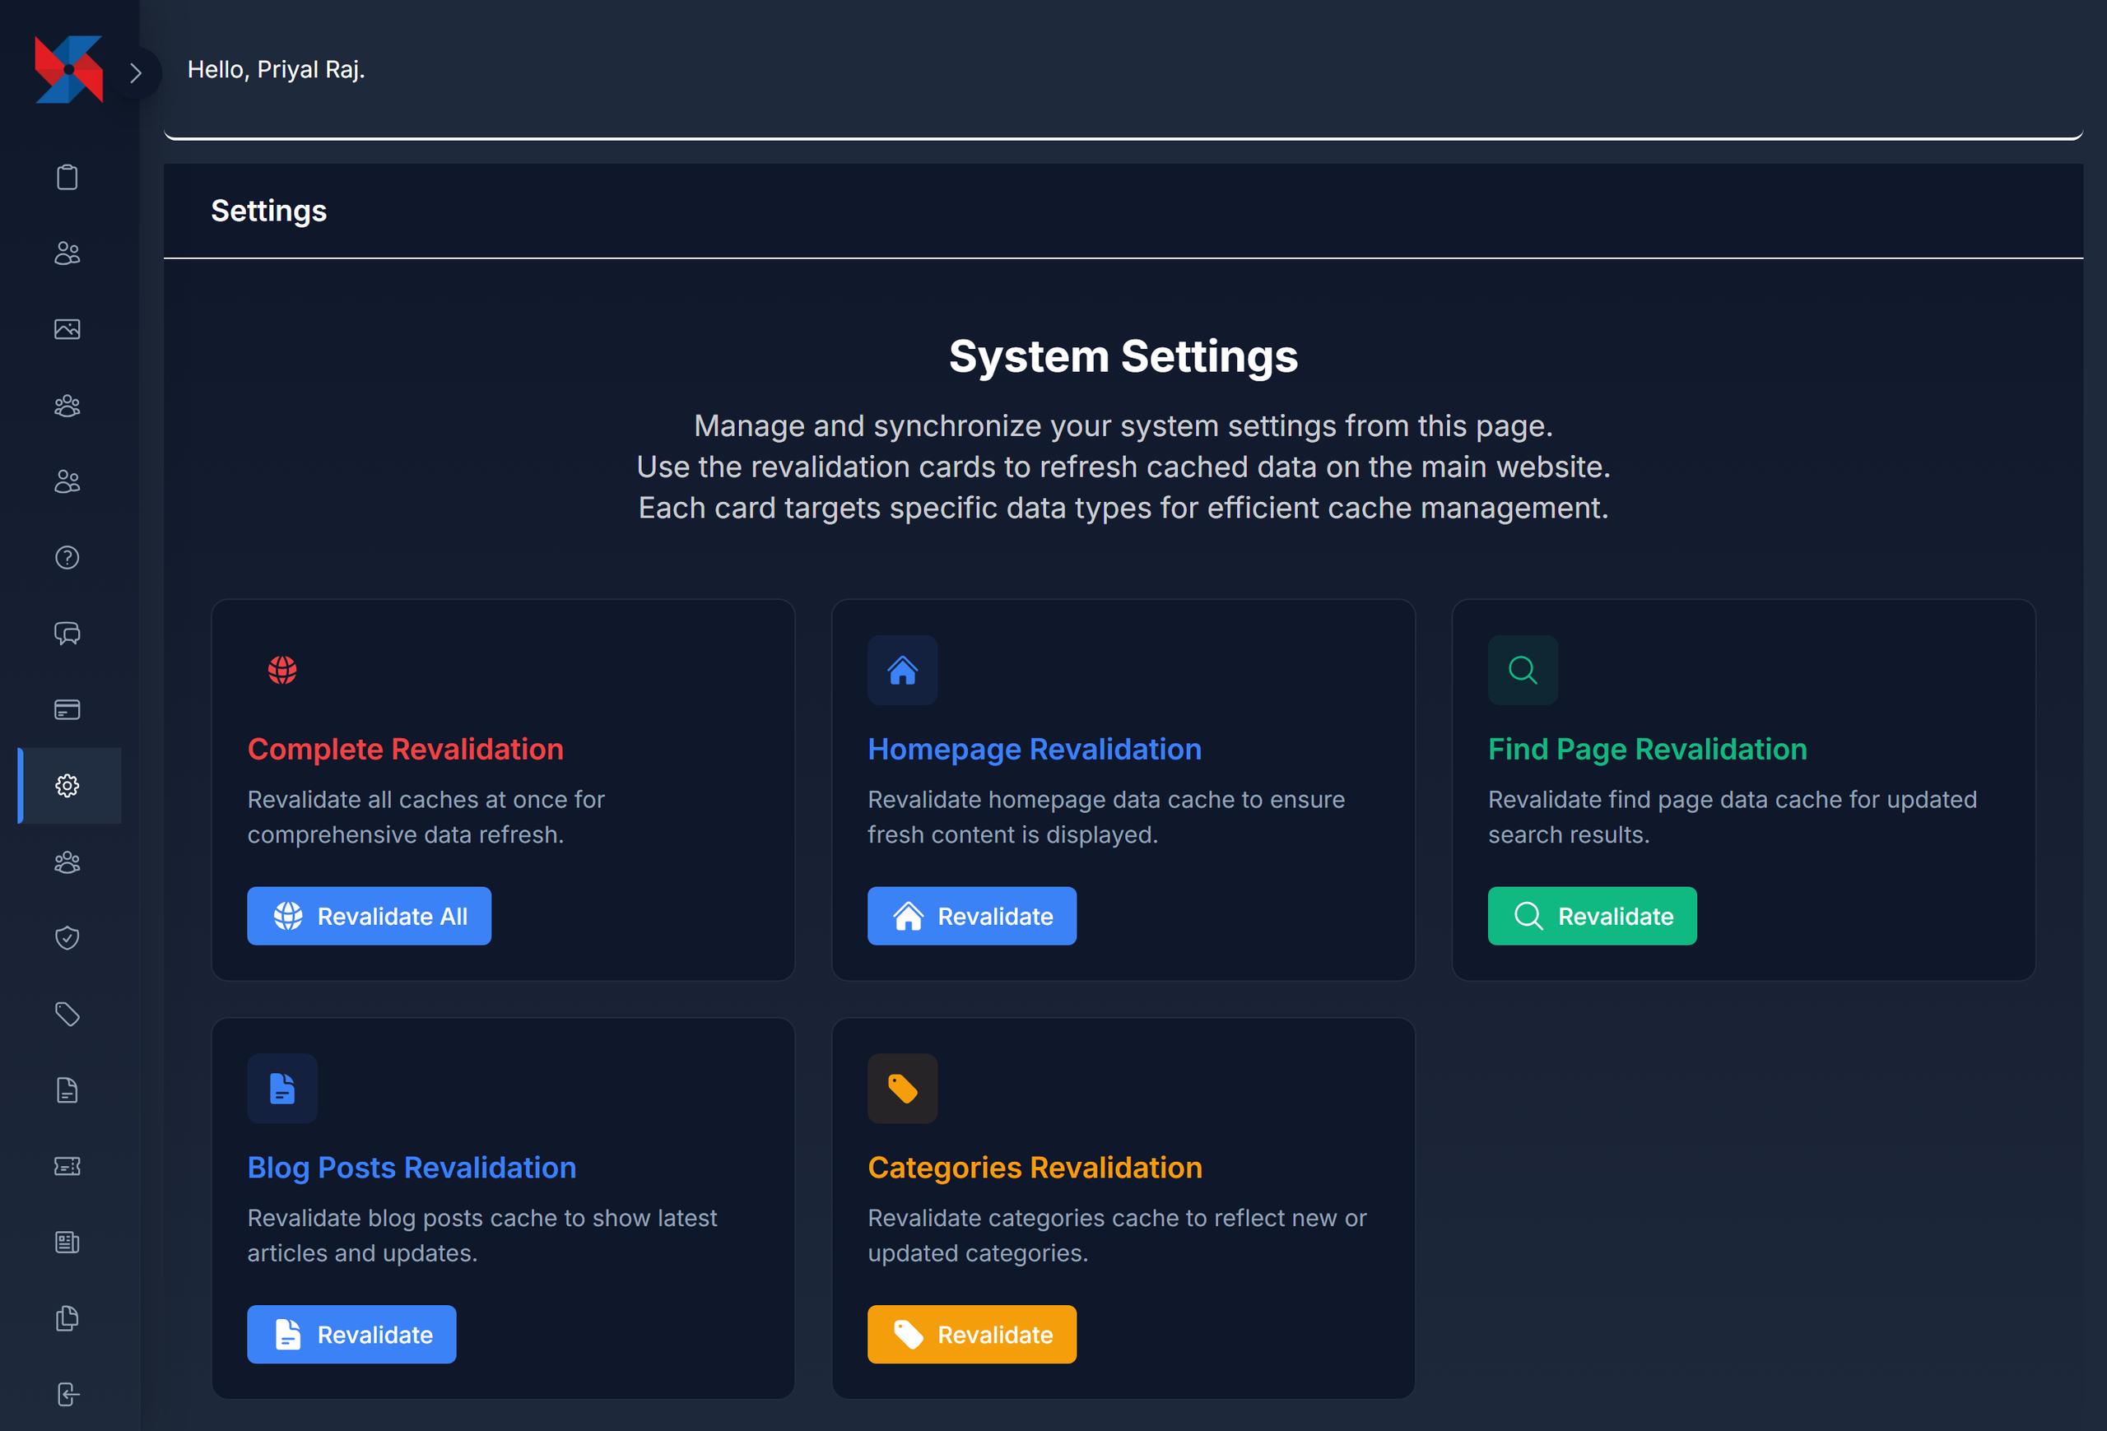Open the tag icon in sidebar

pos(67,1014)
